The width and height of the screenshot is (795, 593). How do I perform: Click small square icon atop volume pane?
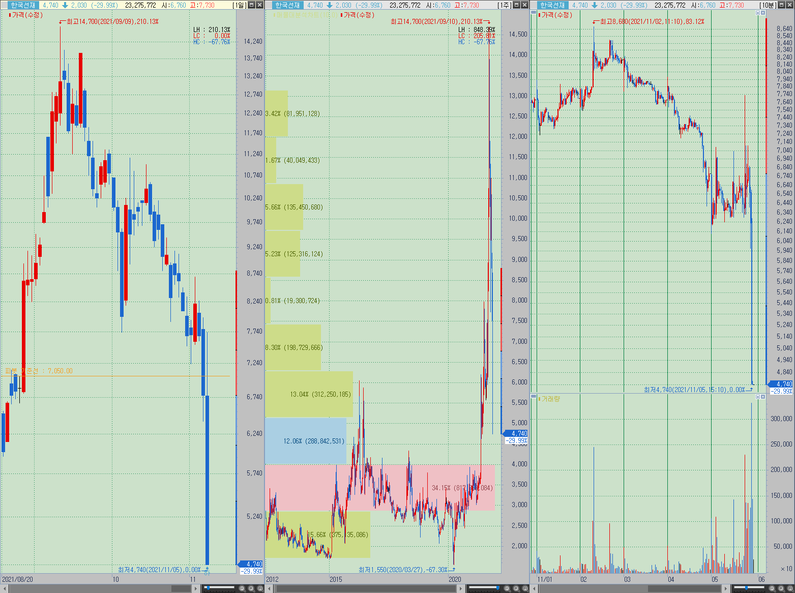[758, 397]
